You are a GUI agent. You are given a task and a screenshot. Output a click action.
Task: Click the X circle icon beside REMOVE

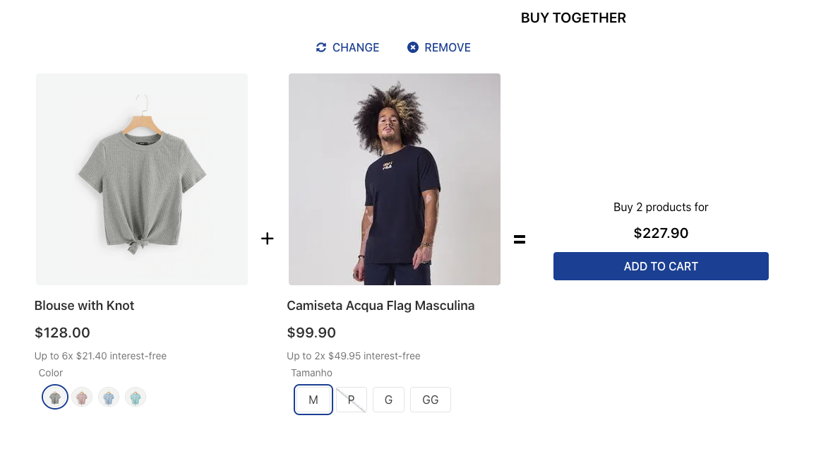pyautogui.click(x=413, y=47)
